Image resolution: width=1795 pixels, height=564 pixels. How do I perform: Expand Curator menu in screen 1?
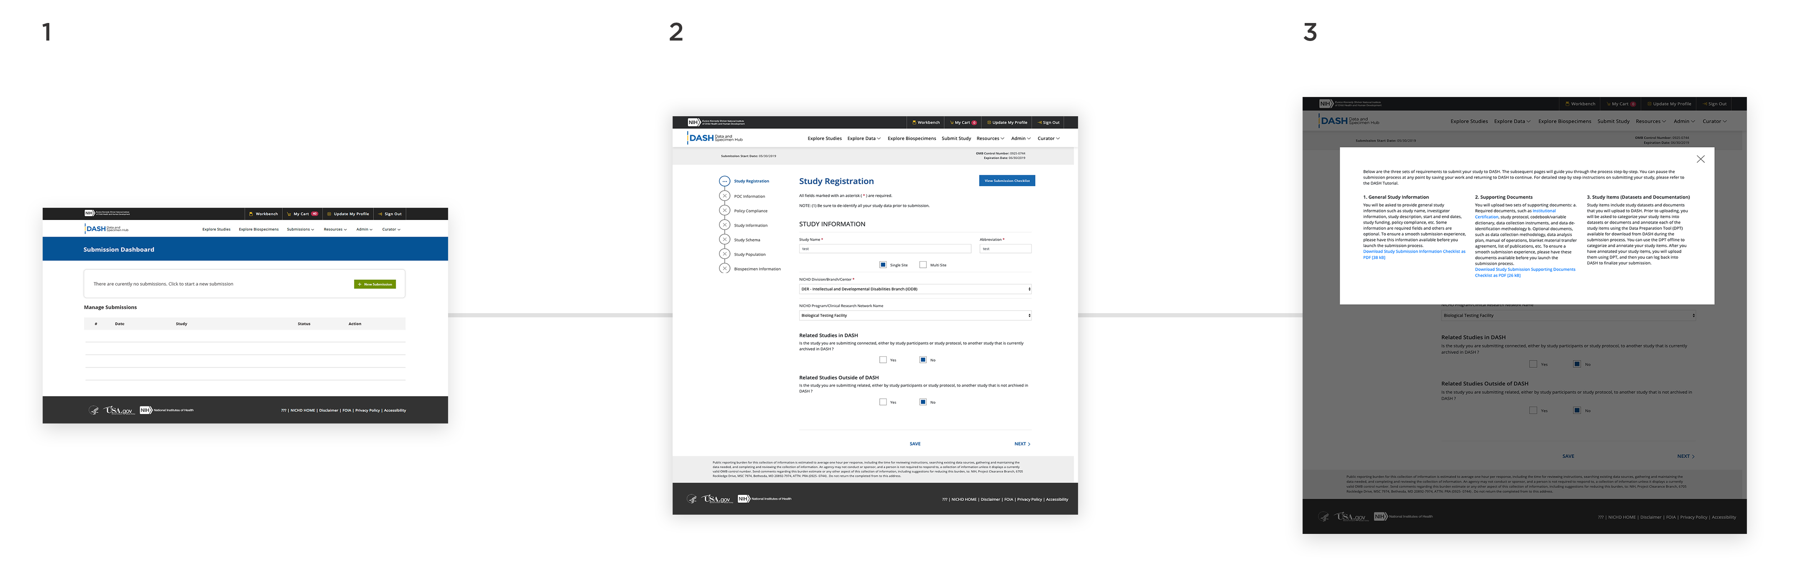click(x=391, y=230)
